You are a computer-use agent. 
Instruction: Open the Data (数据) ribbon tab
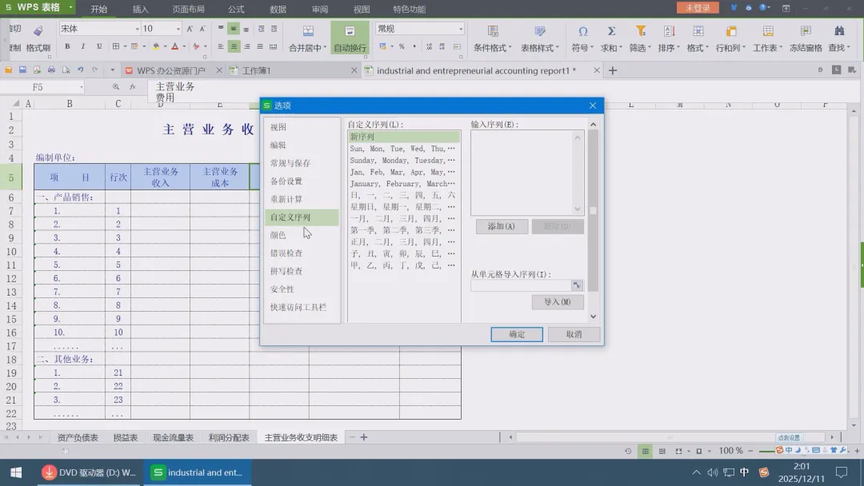click(x=278, y=9)
